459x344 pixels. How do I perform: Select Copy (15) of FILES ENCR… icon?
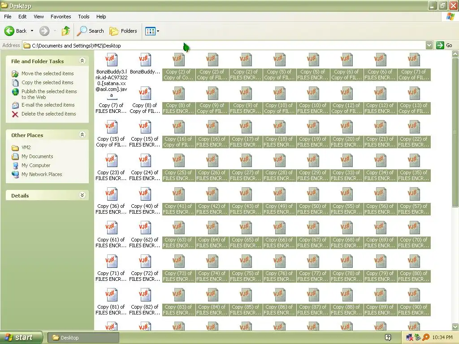pos(145,127)
